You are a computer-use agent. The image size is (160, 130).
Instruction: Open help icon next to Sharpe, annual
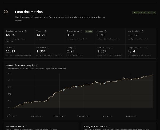point(81,31)
